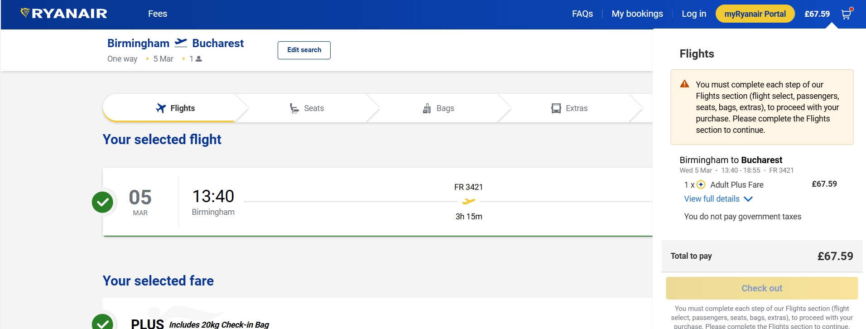
Task: Go to the Extras step tab
Action: pos(570,108)
